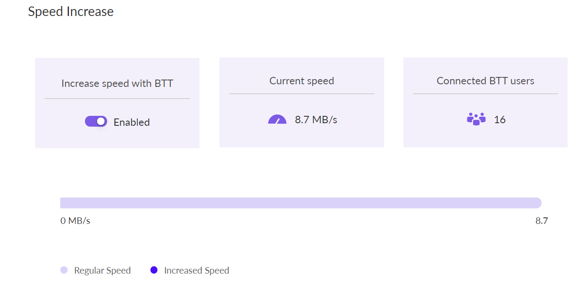588x287 pixels.
Task: Click the Current speed card title
Action: tap(302, 81)
